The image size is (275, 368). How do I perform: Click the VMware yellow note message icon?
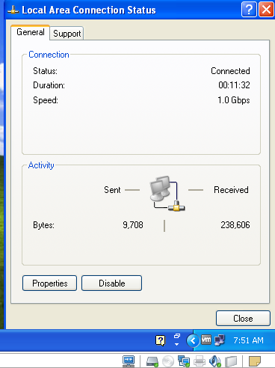click(x=255, y=361)
